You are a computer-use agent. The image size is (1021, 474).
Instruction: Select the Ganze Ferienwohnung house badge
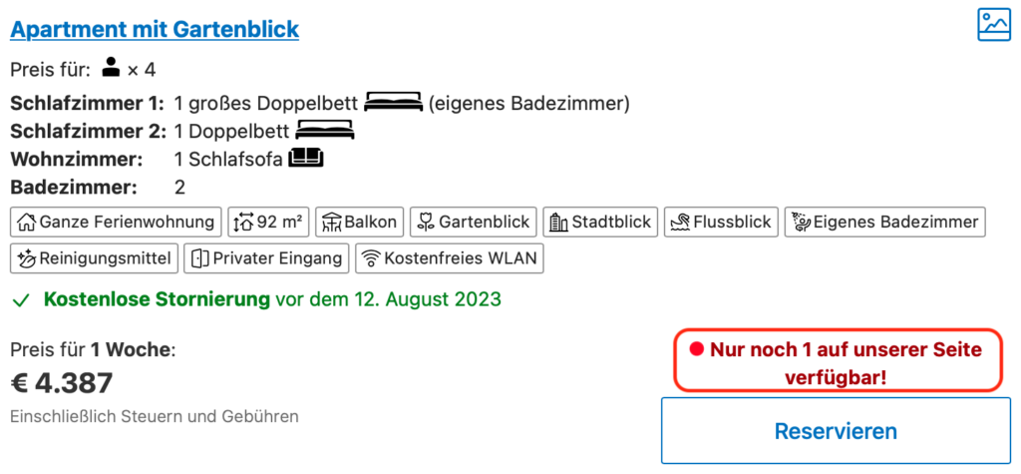tap(116, 222)
